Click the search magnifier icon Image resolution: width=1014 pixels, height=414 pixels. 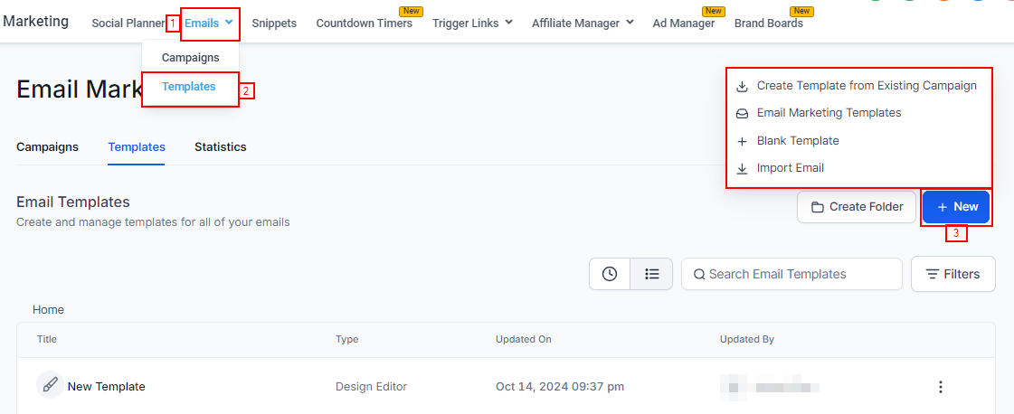pos(699,275)
